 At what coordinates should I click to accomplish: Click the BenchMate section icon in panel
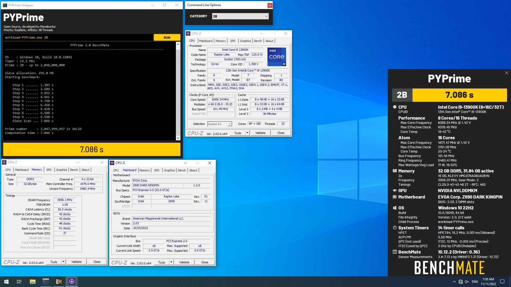tap(395, 252)
